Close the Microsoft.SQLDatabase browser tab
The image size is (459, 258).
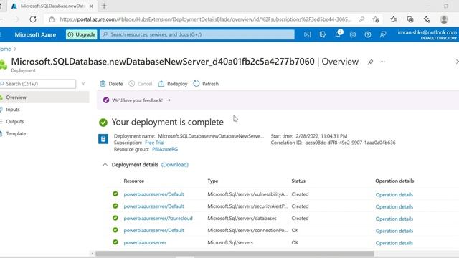point(91,6)
